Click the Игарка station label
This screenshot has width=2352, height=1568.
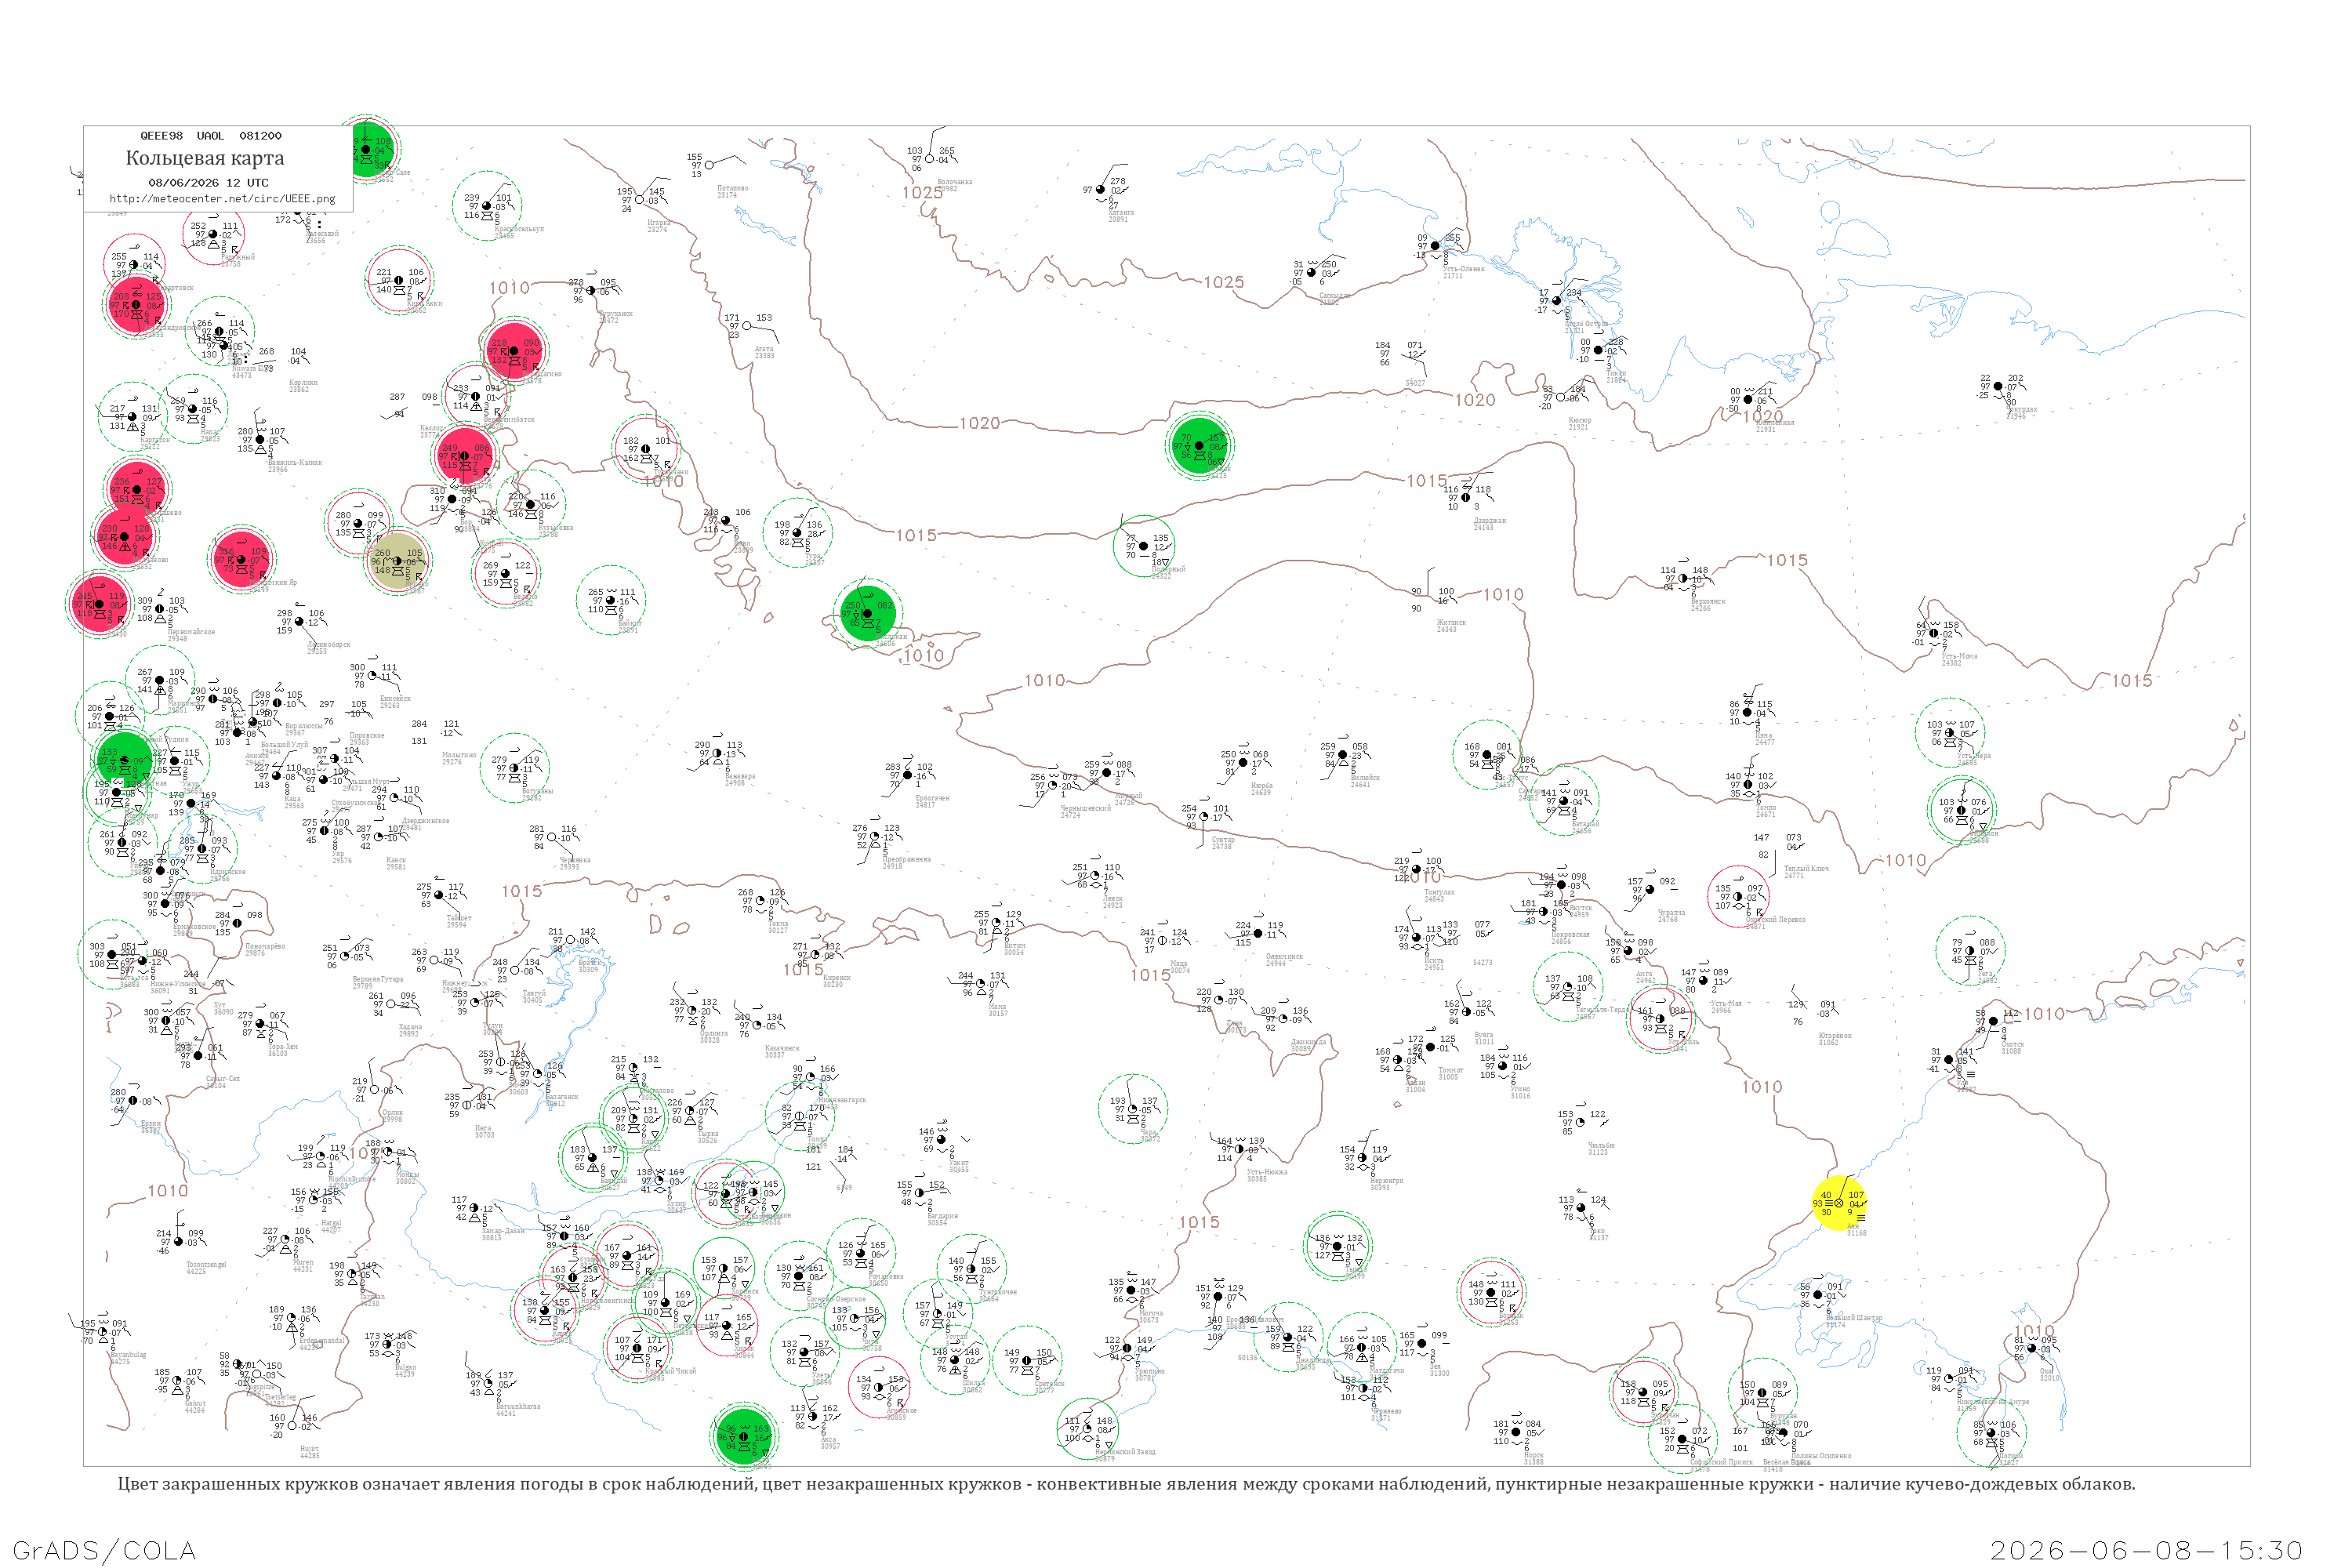(658, 223)
